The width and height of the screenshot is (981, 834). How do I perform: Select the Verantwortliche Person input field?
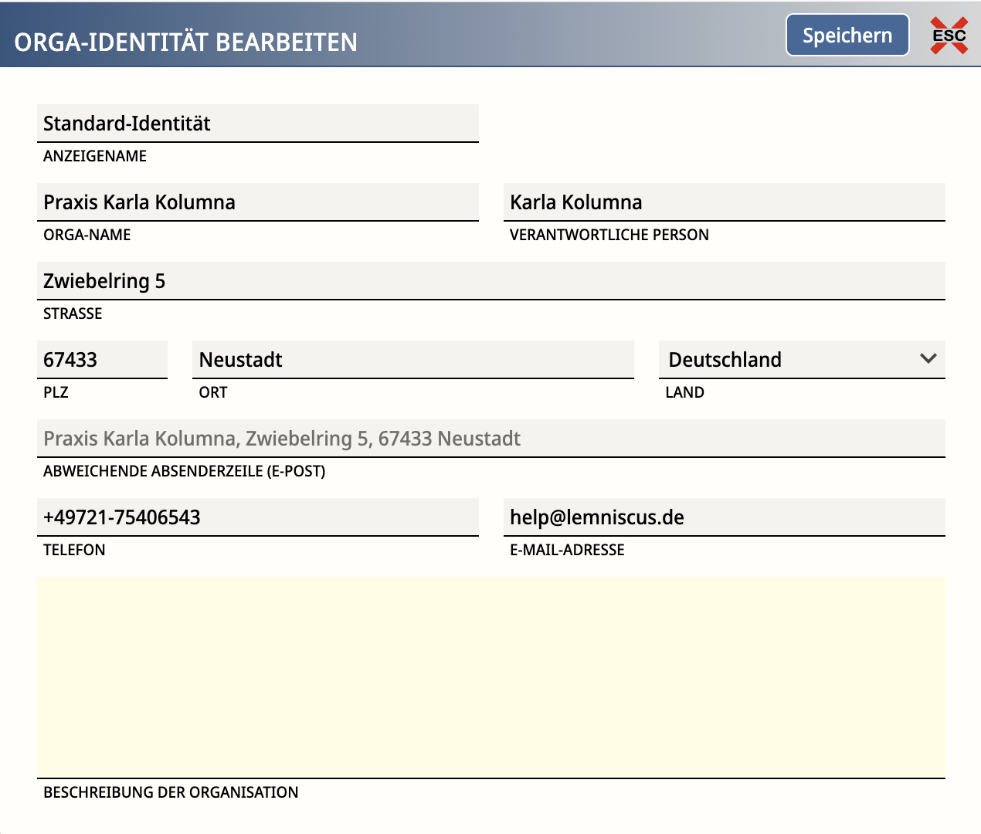pos(724,202)
